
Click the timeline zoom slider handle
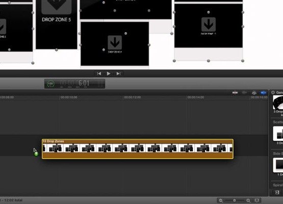pyautogui.click(x=234, y=200)
